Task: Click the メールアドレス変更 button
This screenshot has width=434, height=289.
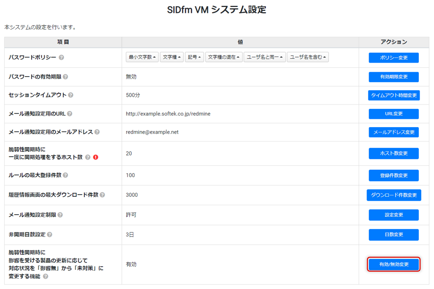Action: pos(394,132)
